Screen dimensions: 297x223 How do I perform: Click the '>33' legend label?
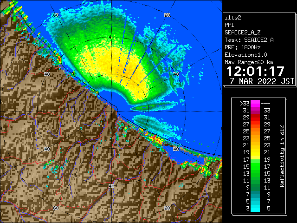[x=245, y=104]
